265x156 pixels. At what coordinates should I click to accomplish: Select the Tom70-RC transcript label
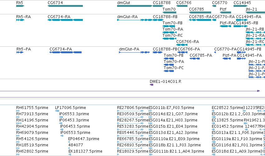pyautogui.click(x=173, y=35)
